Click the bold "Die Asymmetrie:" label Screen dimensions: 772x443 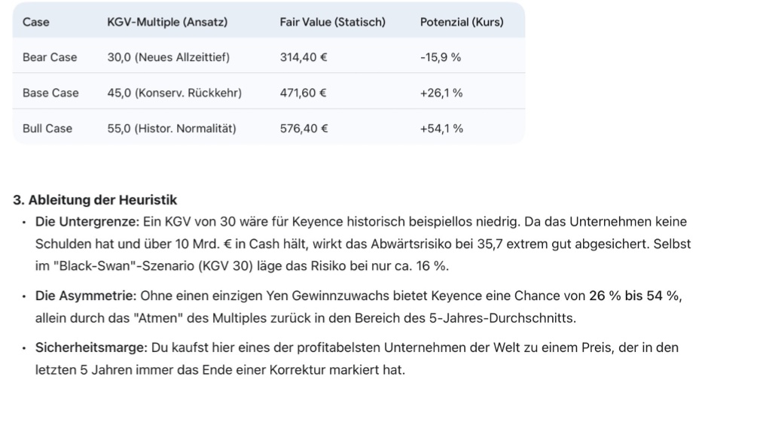tap(86, 296)
